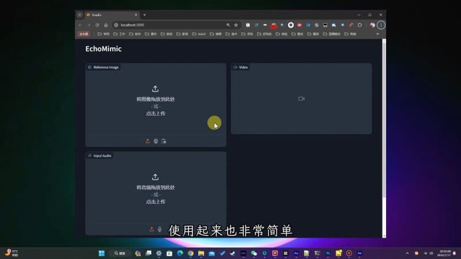Open CapCut from taskbar
Screen dimensions: 461x259
click(x=285, y=253)
